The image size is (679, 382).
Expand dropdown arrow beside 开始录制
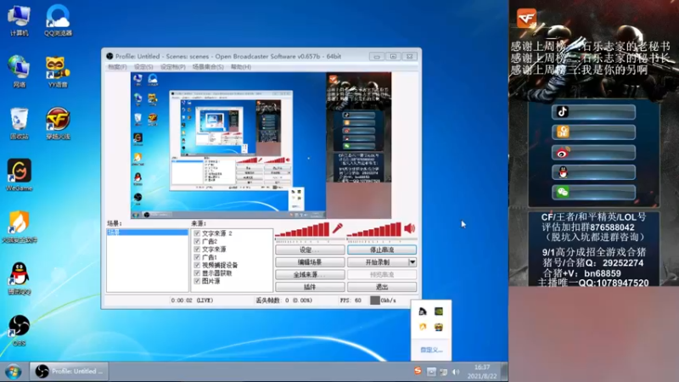point(412,262)
